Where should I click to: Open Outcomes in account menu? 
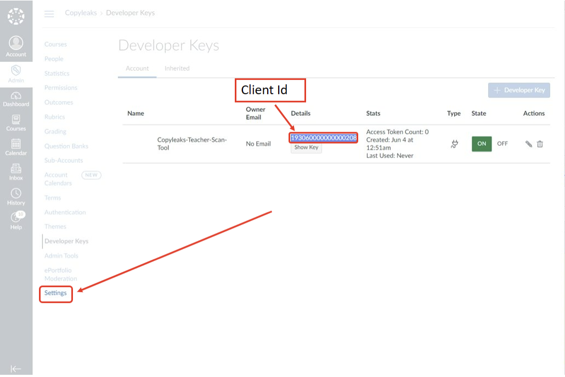pos(58,102)
